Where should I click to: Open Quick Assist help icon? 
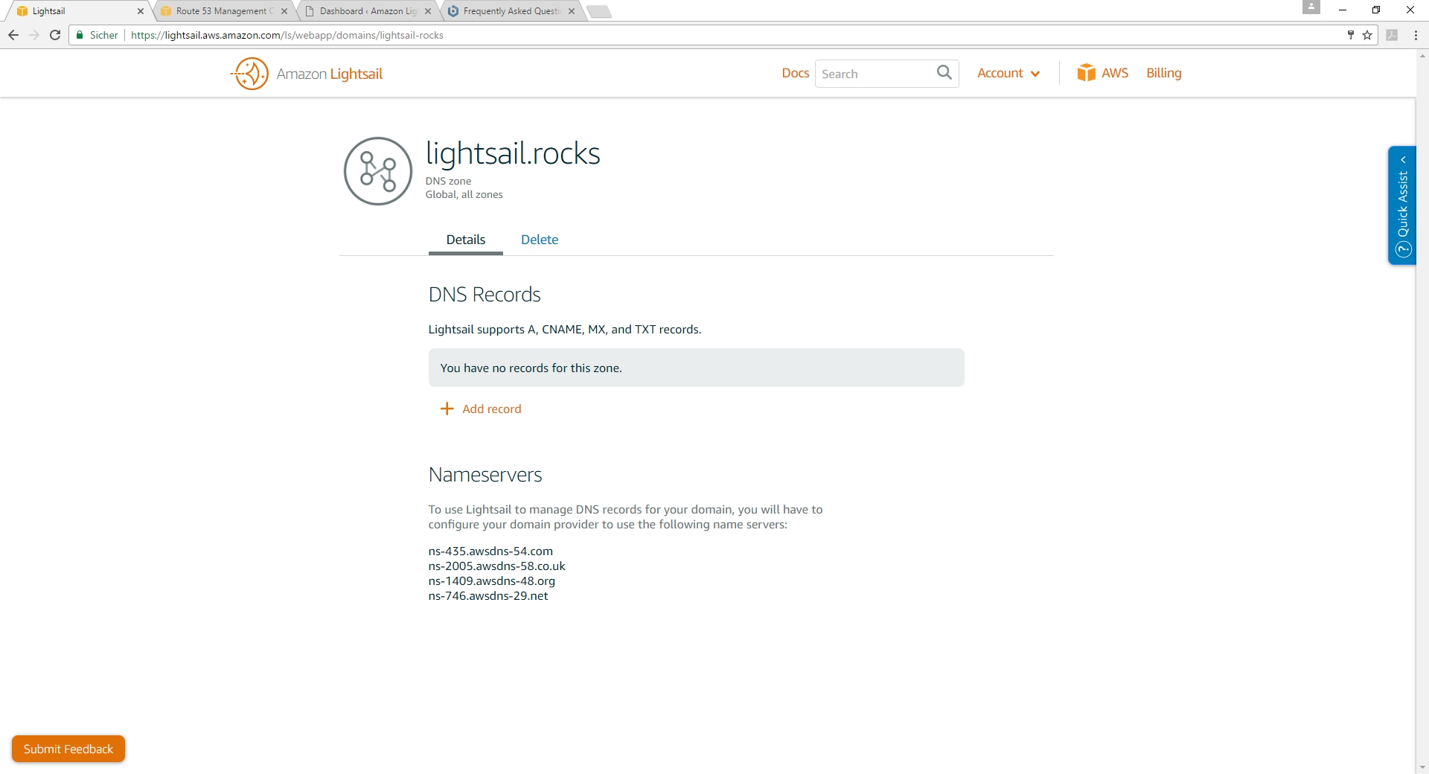1402,250
